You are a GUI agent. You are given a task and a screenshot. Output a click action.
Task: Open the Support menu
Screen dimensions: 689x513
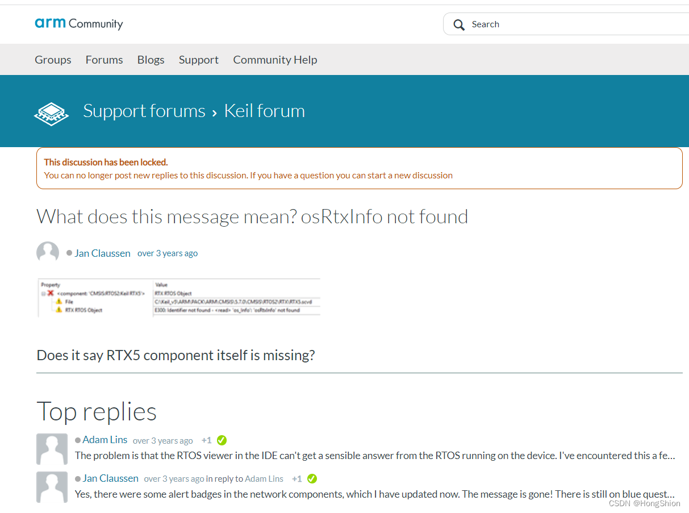198,60
